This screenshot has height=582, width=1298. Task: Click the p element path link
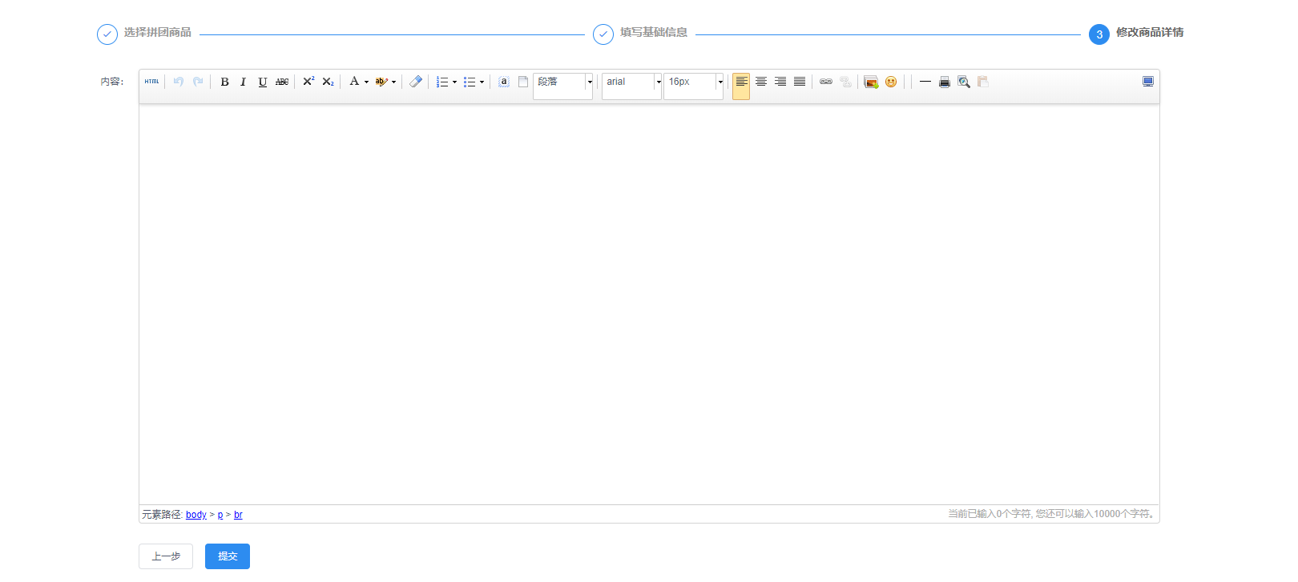[x=220, y=515]
